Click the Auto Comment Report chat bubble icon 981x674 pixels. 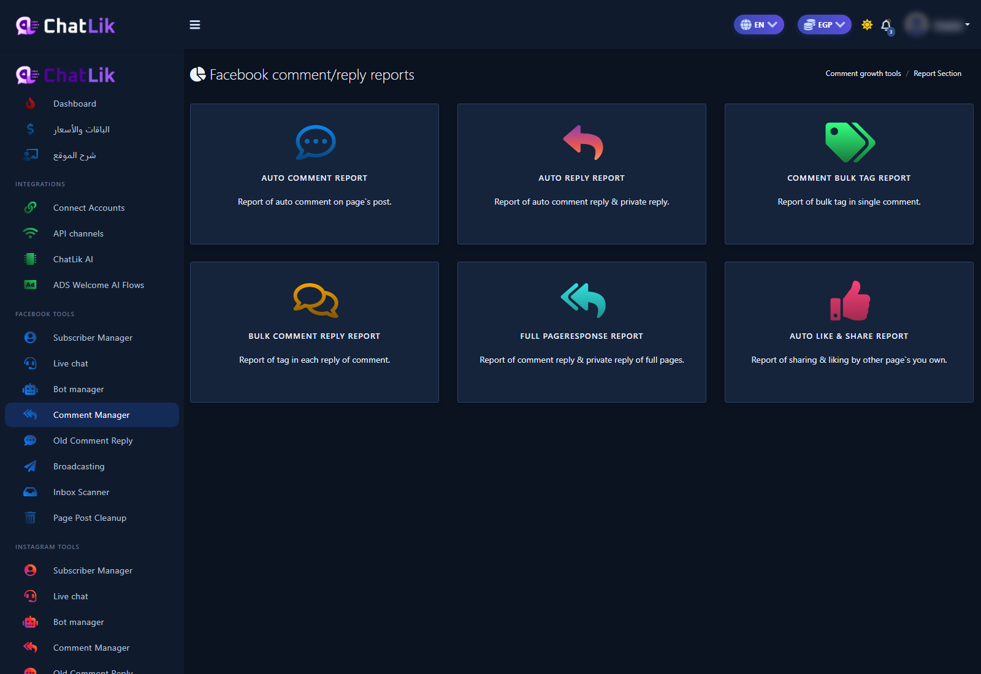point(315,143)
